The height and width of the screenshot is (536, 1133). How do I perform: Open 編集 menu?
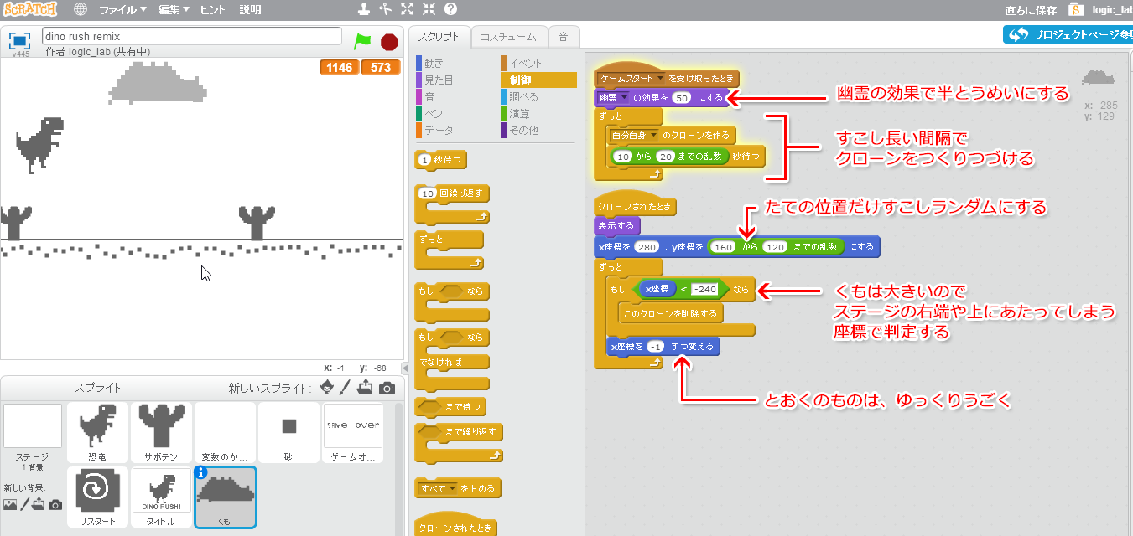click(174, 10)
